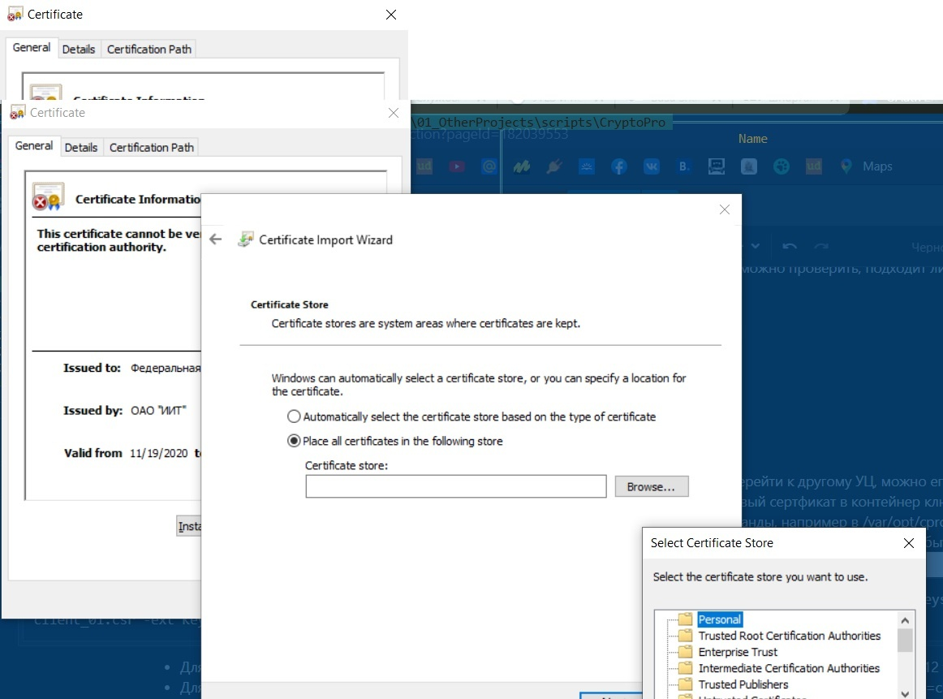Open the VK bookmark icon

(652, 166)
